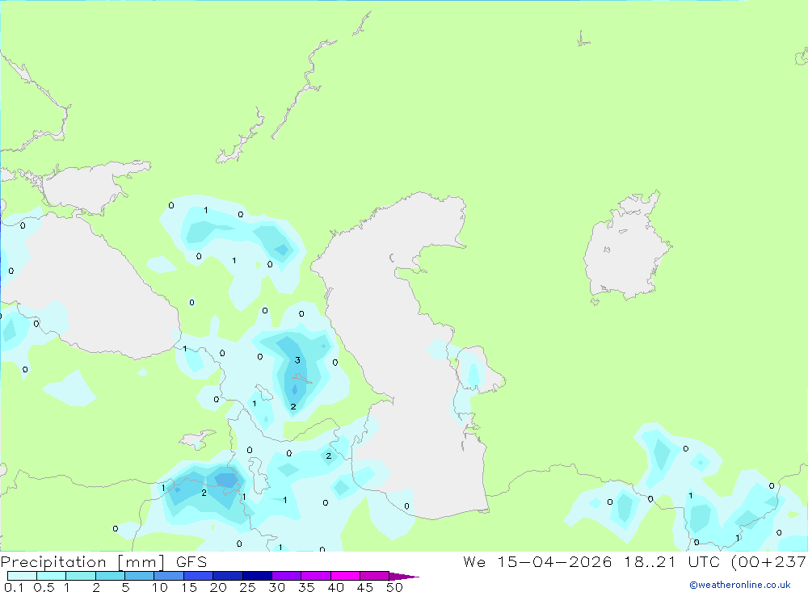Click the 40–45 mm magenta legend swatch
The height and width of the screenshot is (592, 808).
(345, 576)
